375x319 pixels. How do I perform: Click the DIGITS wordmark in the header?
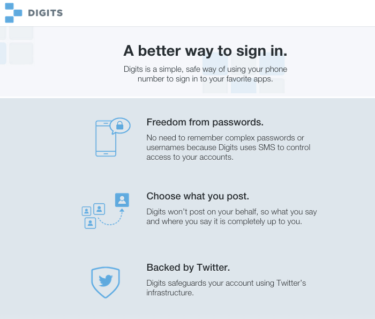(45, 13)
